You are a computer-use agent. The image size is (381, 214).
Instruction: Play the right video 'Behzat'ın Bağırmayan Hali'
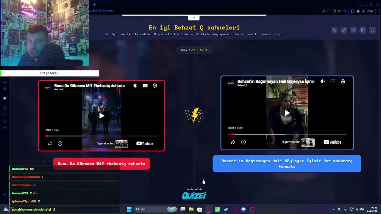[287, 113]
